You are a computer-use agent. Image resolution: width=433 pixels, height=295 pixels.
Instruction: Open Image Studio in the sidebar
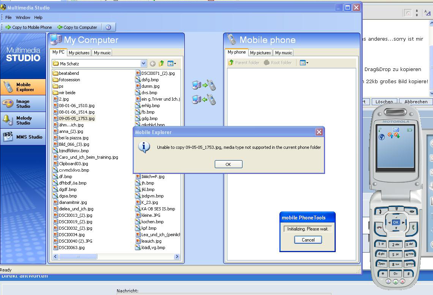23,104
